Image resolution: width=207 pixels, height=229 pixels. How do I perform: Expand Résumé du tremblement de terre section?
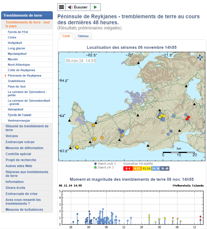27,128
